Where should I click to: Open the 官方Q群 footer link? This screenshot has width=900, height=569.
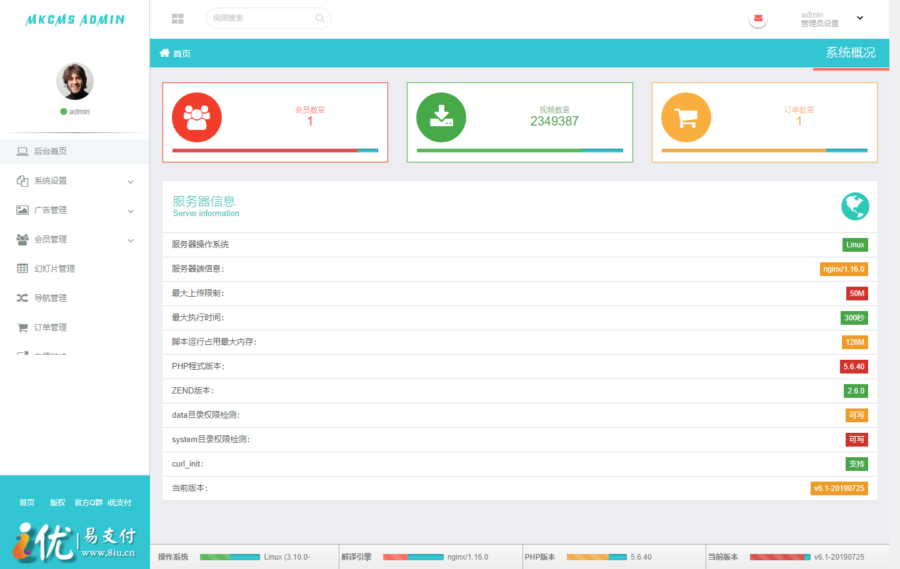pyautogui.click(x=87, y=502)
